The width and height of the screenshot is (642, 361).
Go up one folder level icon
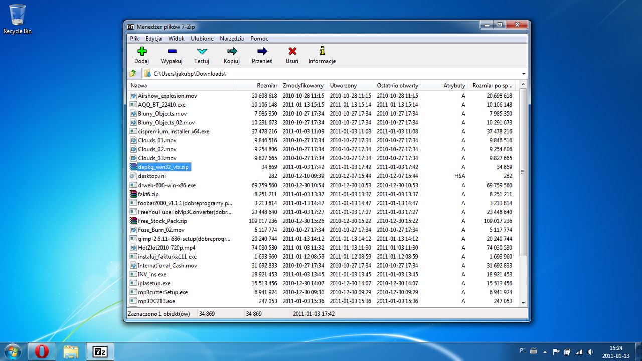point(133,74)
